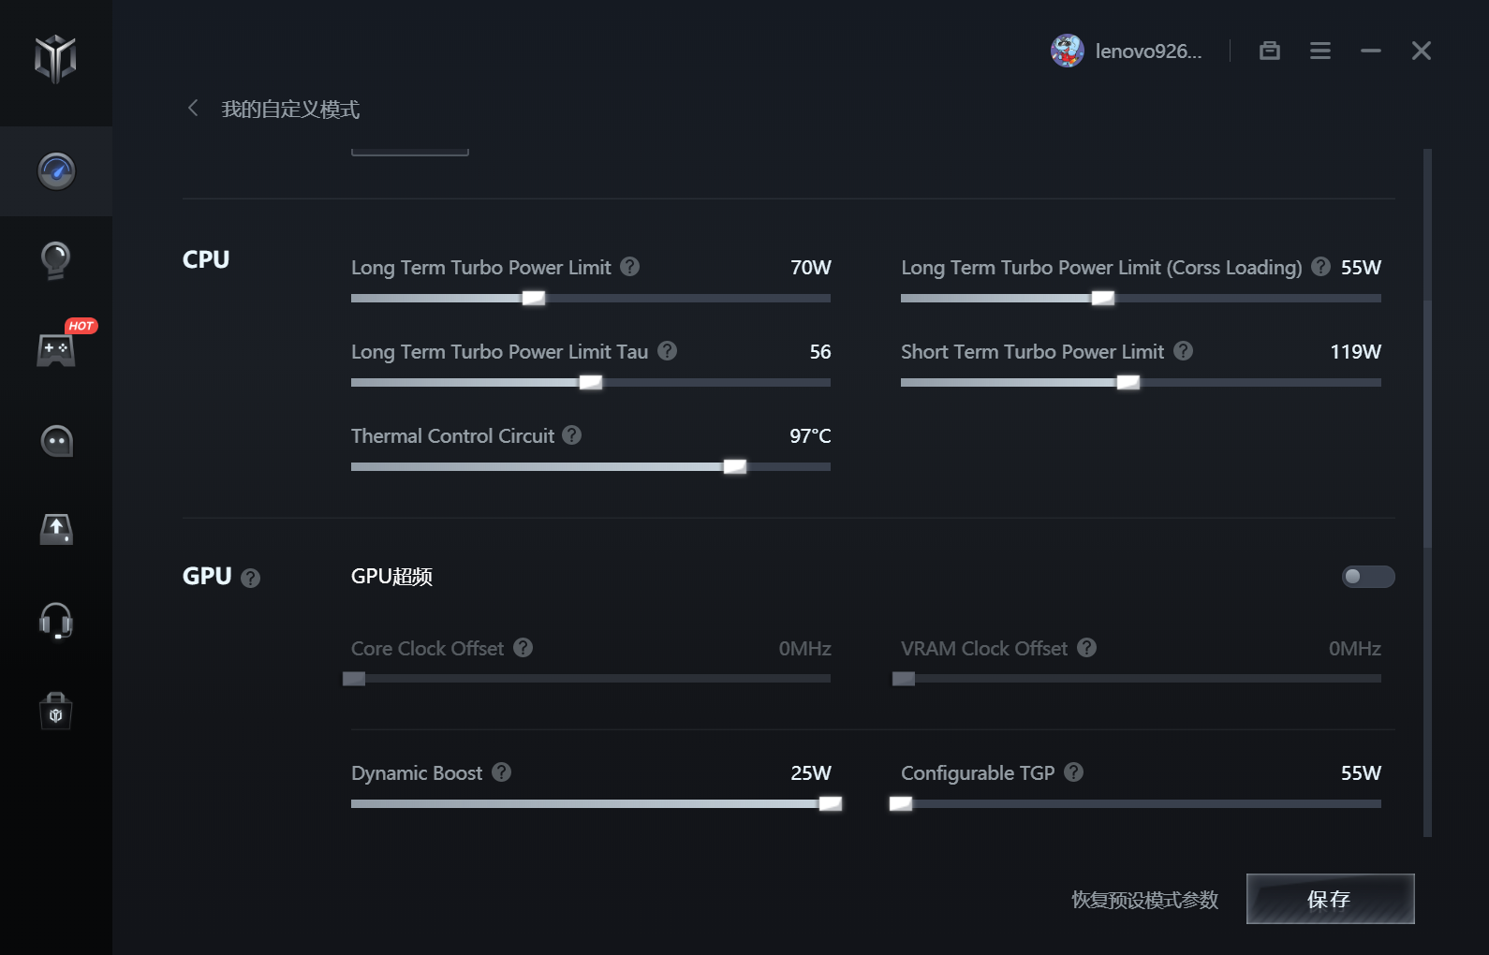Click the lenovo926 user avatar

pyautogui.click(x=1068, y=51)
